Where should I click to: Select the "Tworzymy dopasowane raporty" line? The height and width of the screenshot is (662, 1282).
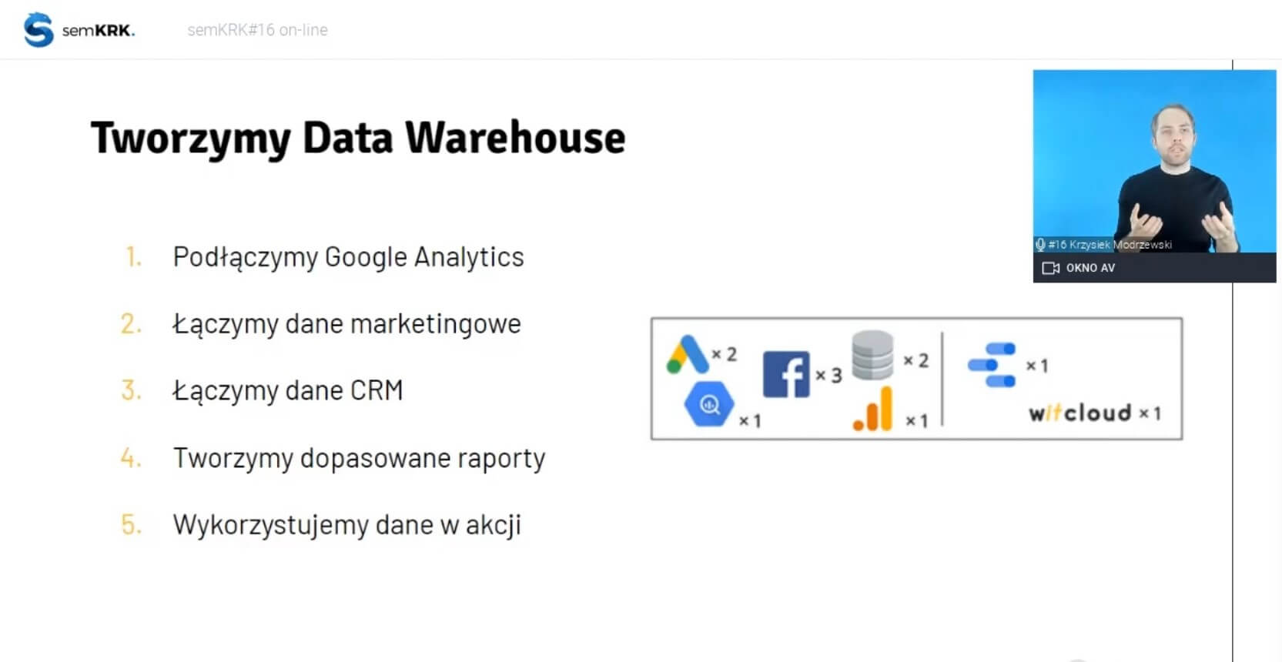[359, 458]
